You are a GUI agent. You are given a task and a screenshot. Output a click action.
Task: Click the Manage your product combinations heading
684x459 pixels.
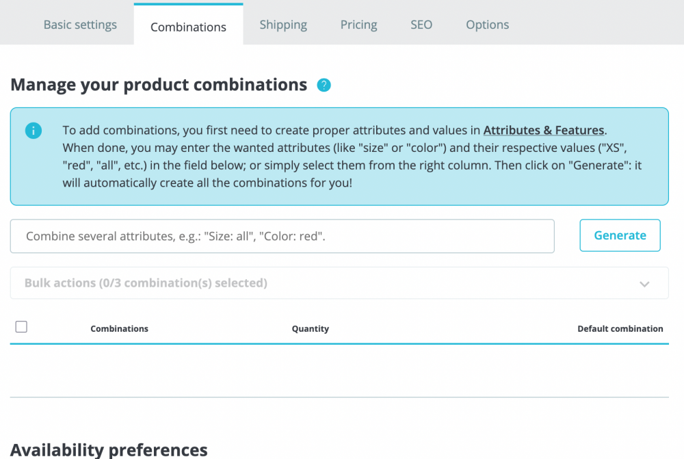click(158, 84)
